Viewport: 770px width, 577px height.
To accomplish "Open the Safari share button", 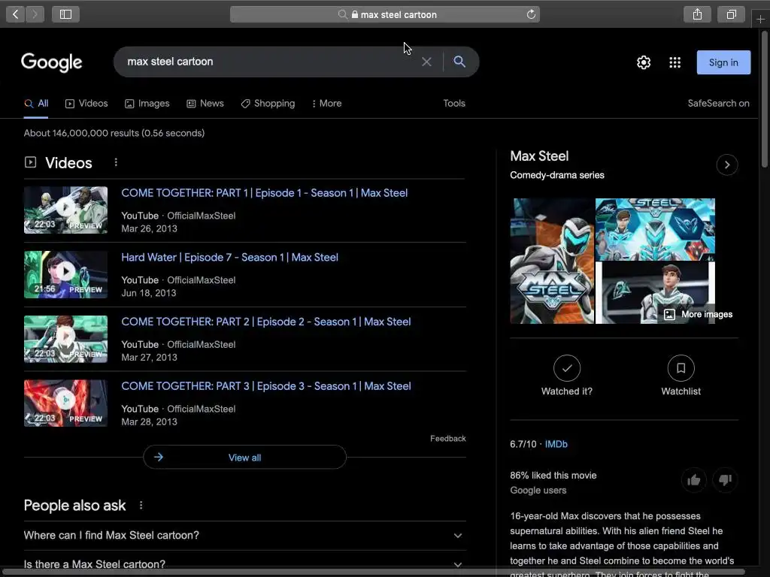I will (697, 14).
